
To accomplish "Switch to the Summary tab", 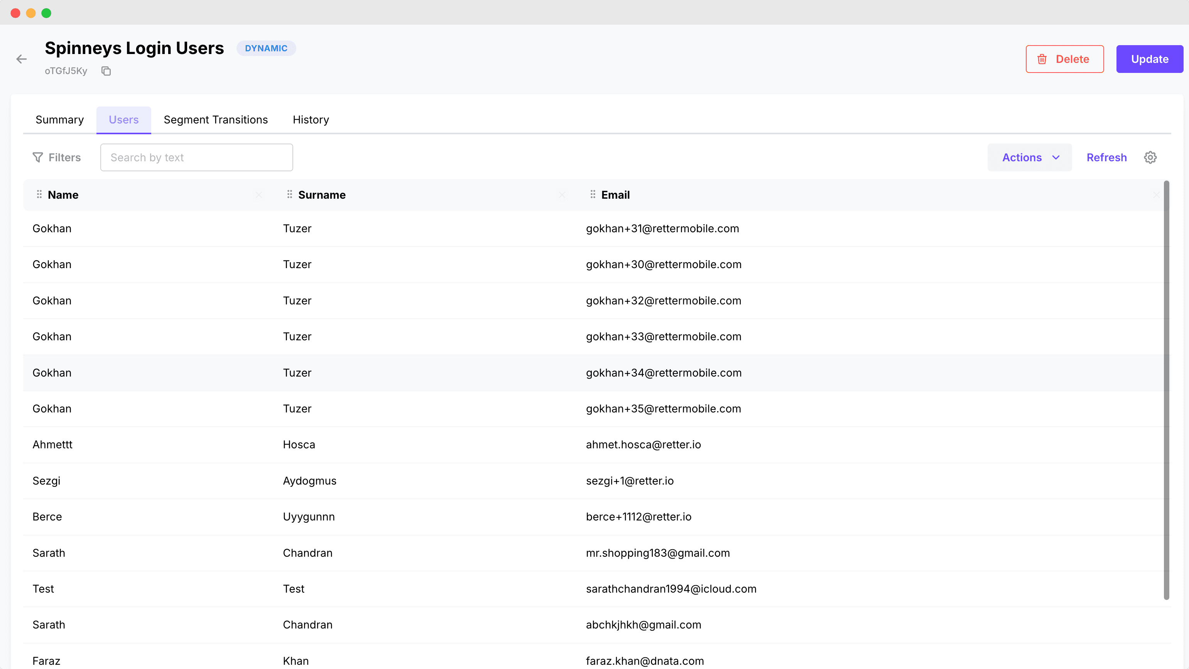I will 59,120.
